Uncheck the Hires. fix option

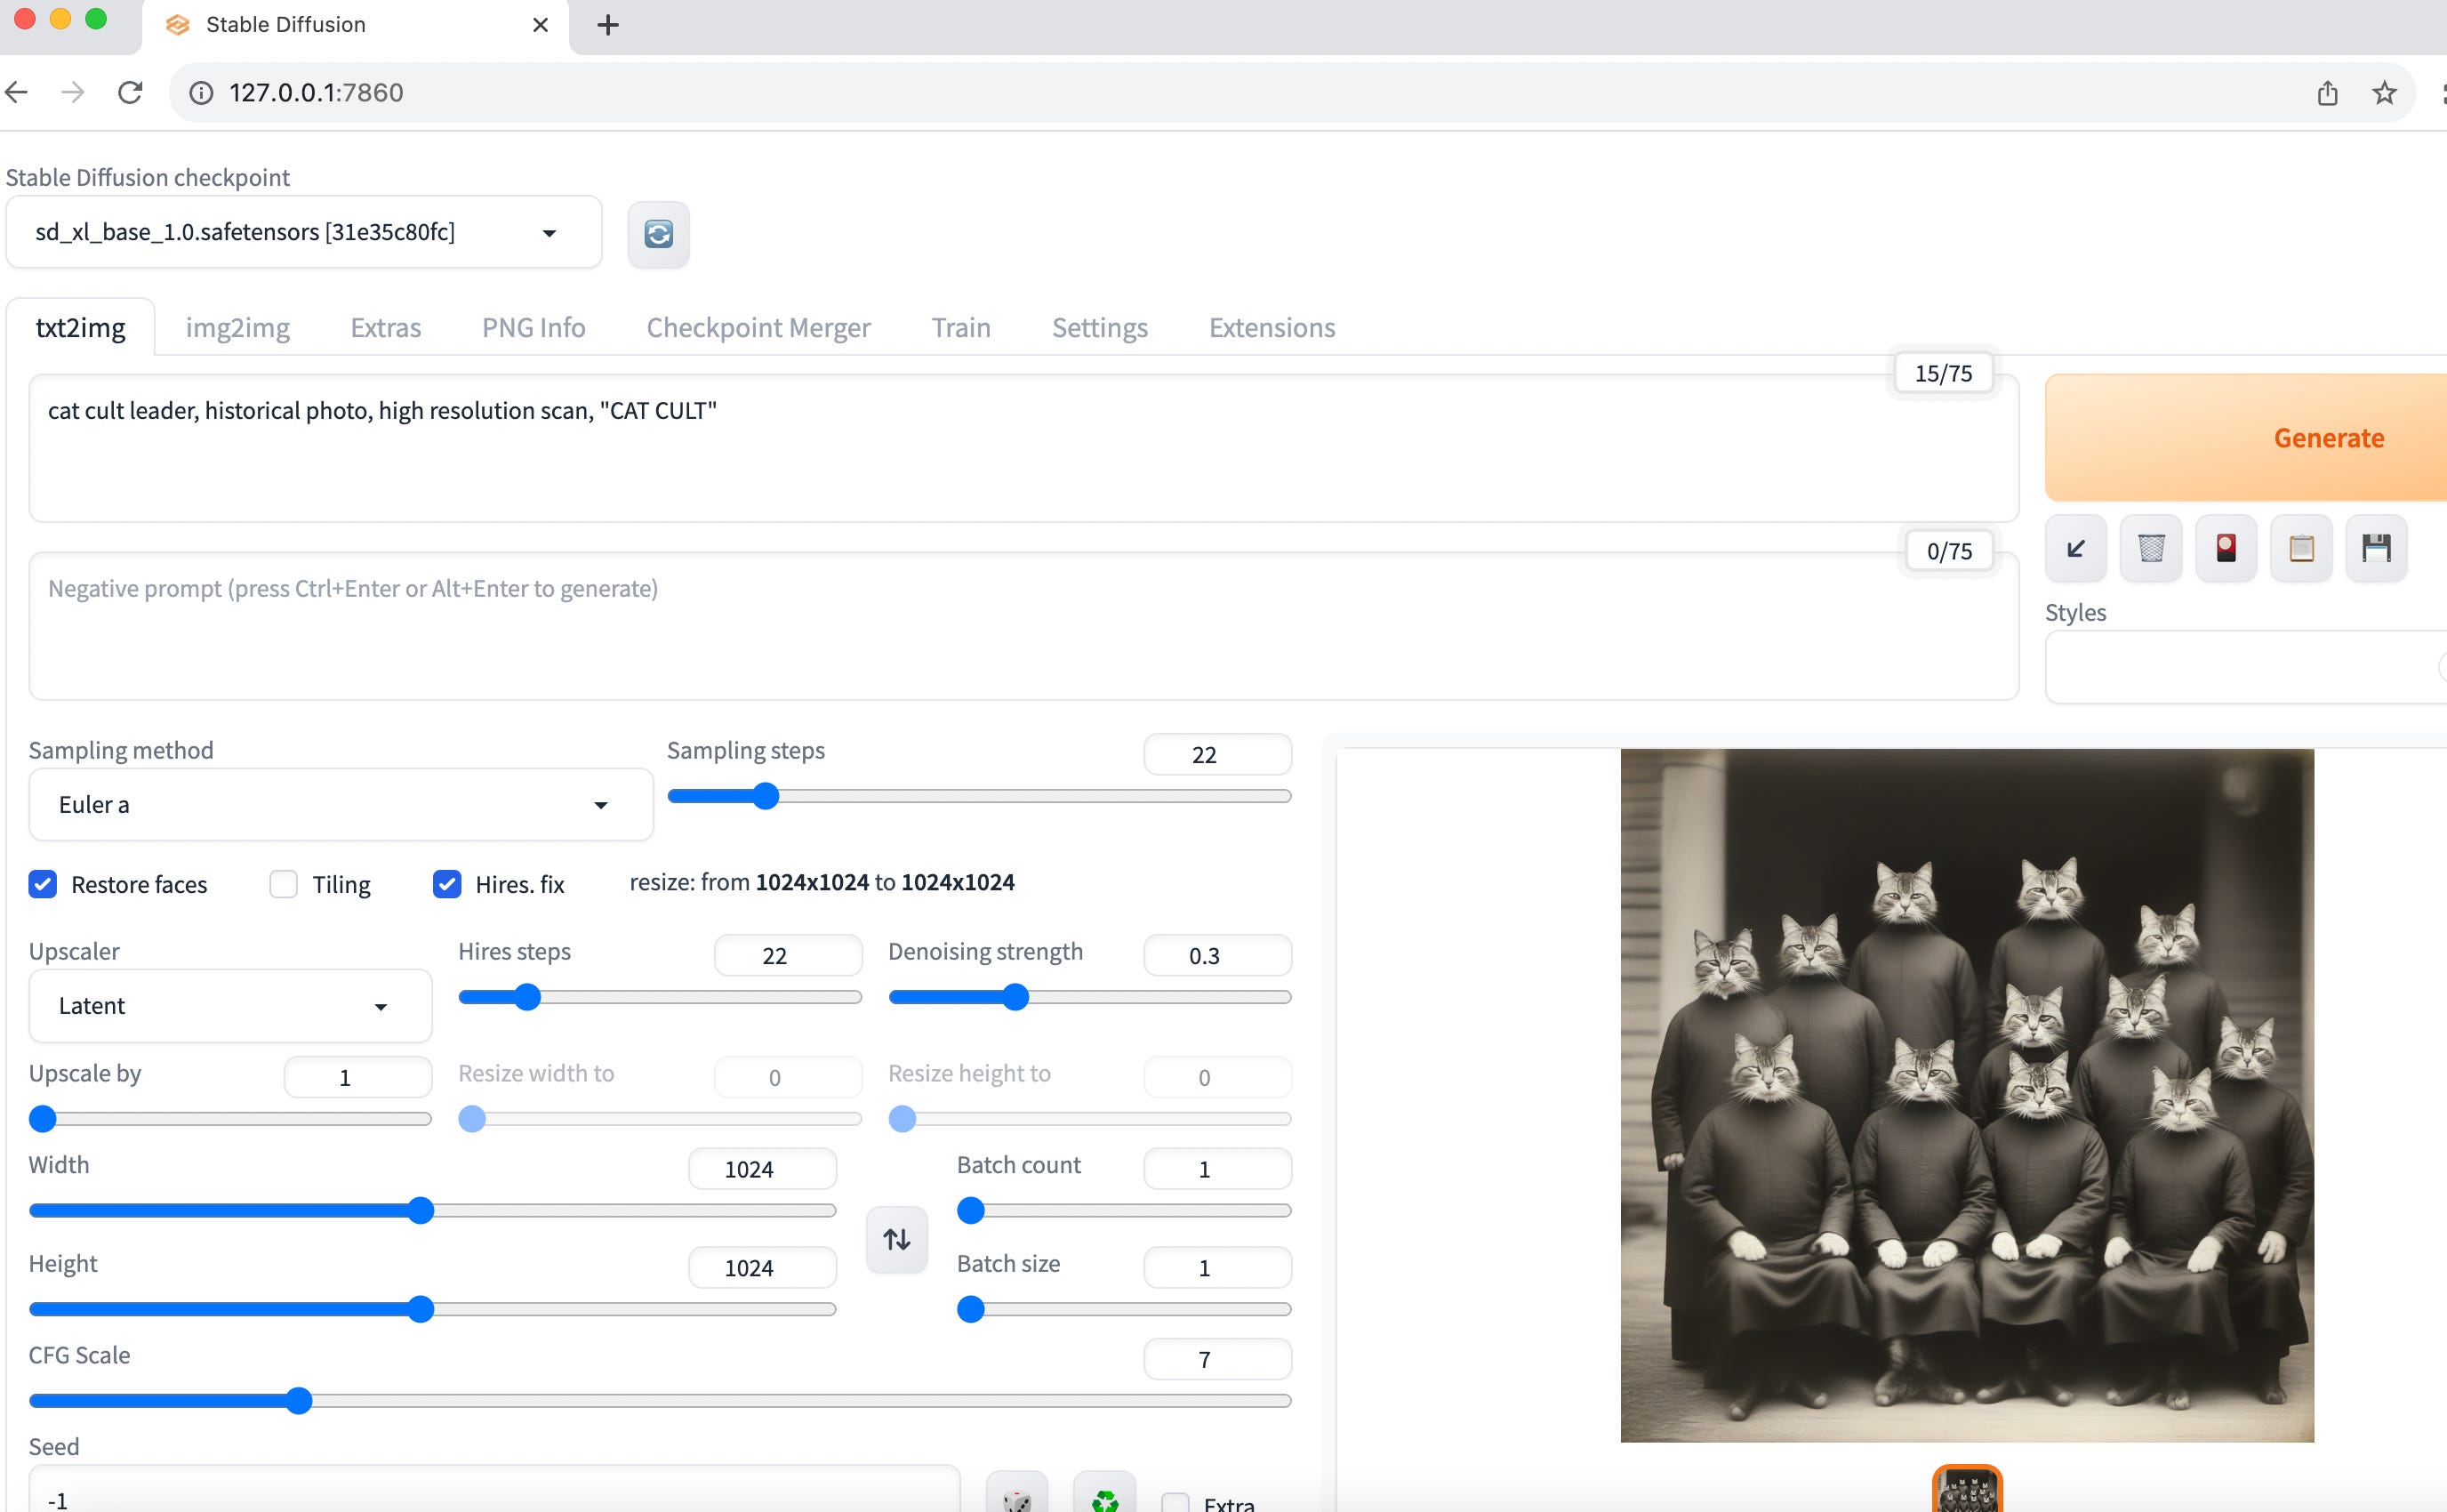[x=447, y=884]
